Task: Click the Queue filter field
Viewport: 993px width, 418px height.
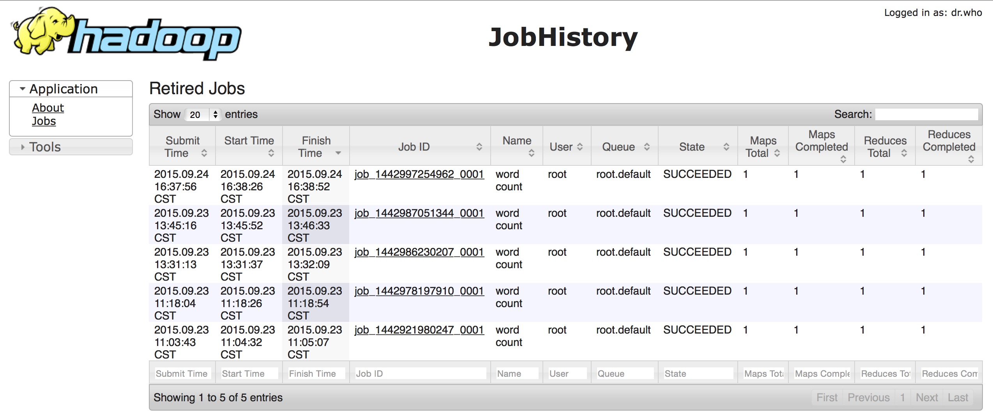Action: point(625,373)
